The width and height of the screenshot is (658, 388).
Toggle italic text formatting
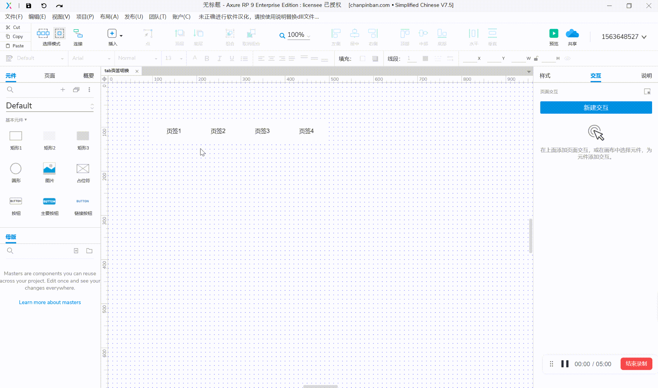click(x=219, y=59)
